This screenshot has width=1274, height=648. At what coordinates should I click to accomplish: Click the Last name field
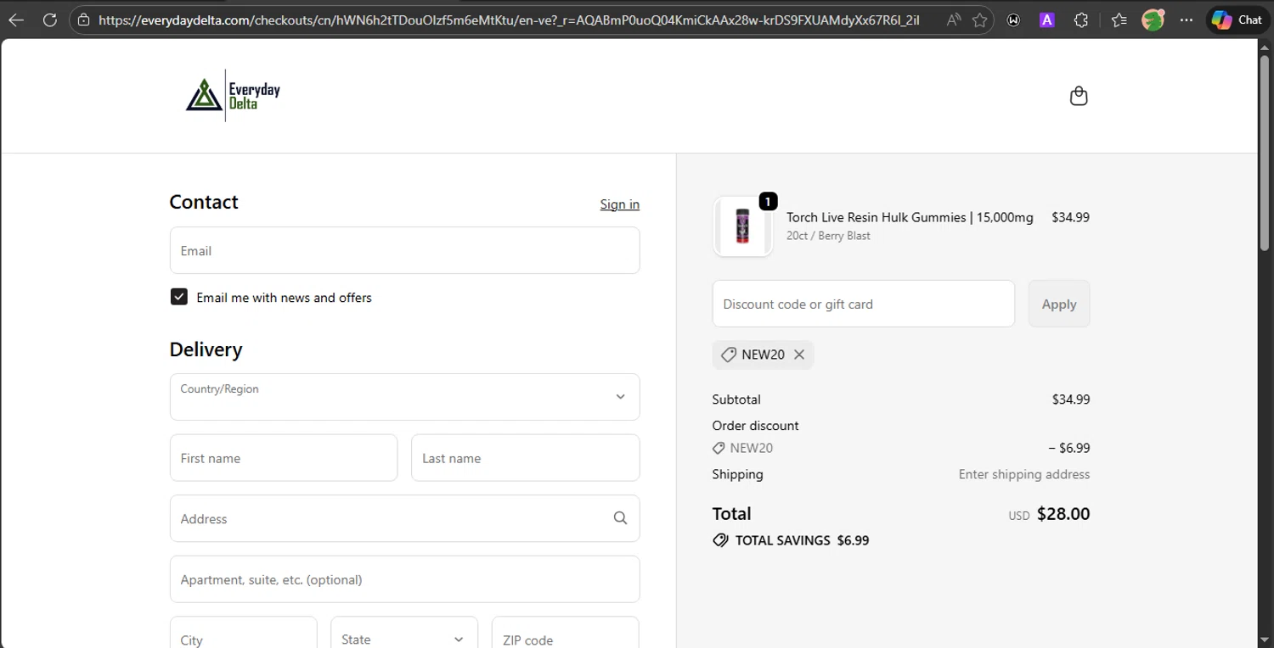(x=525, y=458)
